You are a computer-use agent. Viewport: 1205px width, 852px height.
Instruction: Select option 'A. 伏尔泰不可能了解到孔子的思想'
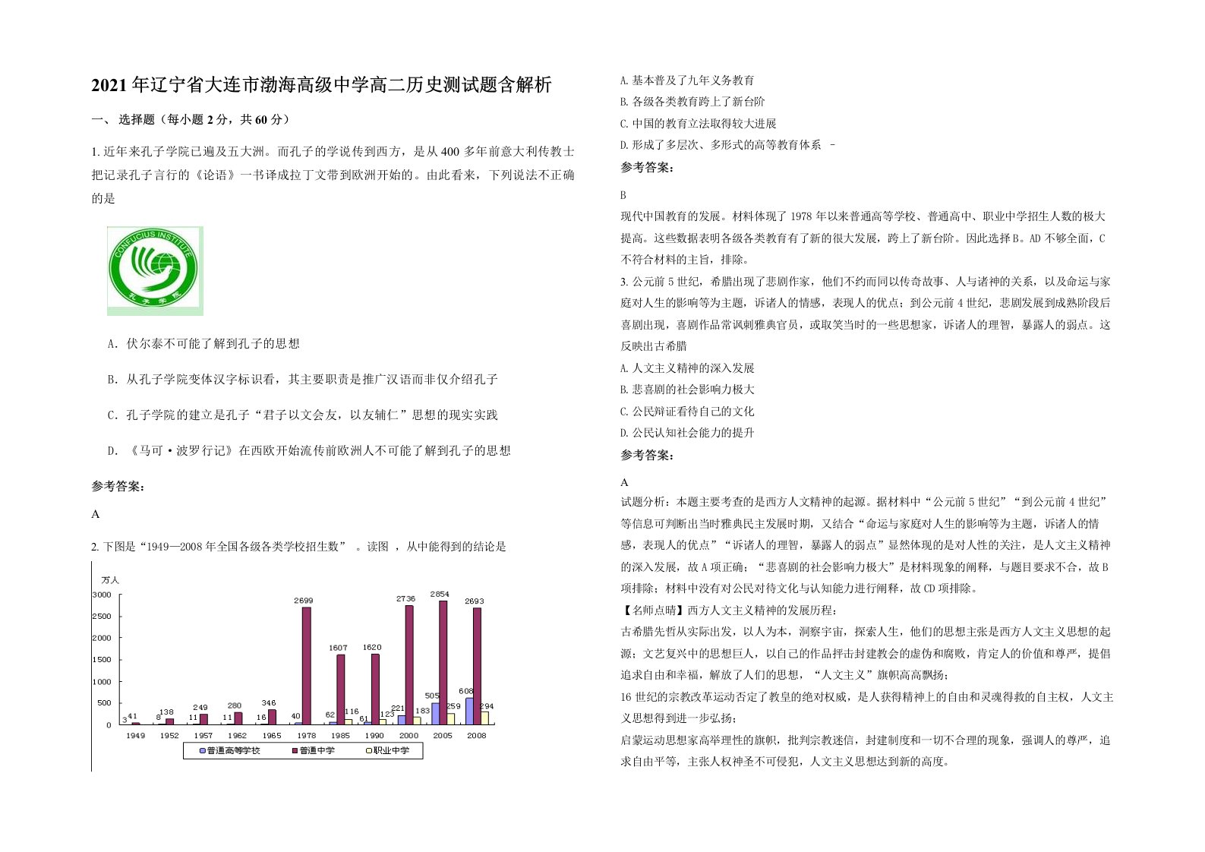(x=203, y=343)
